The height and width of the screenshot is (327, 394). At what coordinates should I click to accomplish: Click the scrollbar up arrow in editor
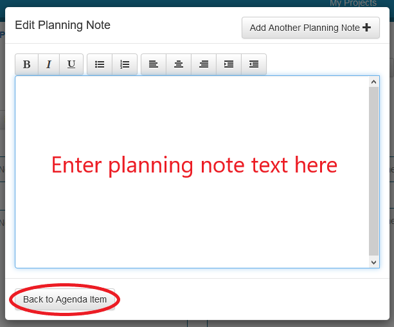[x=374, y=82]
